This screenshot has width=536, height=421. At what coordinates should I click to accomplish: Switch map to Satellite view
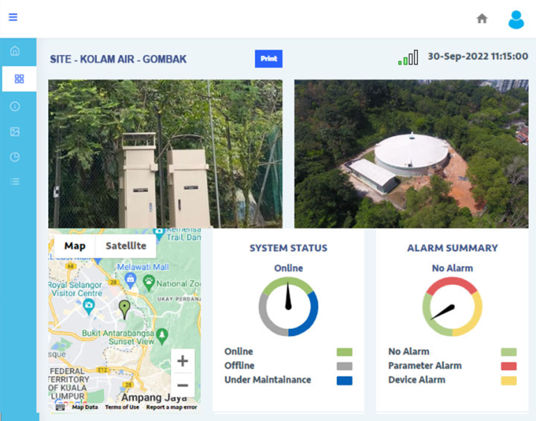point(126,246)
